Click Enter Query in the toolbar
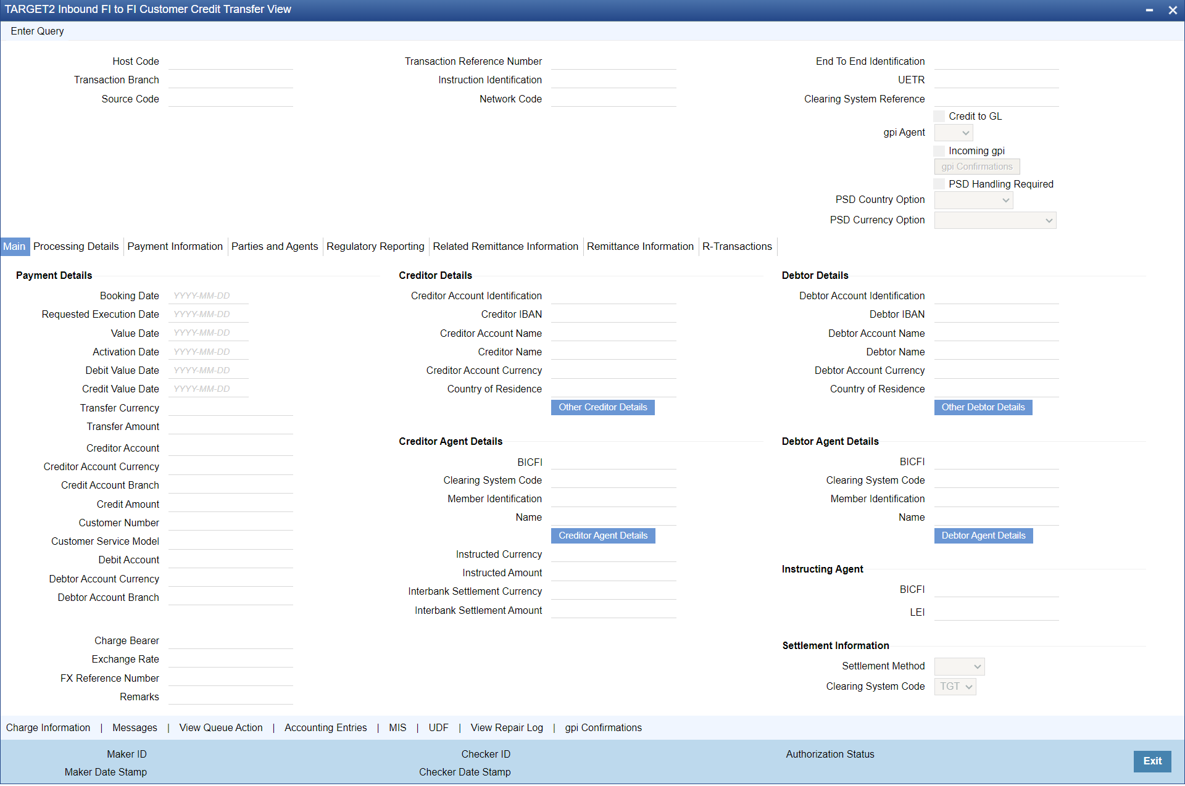Viewport: 1185px width, 786px height. click(x=37, y=31)
